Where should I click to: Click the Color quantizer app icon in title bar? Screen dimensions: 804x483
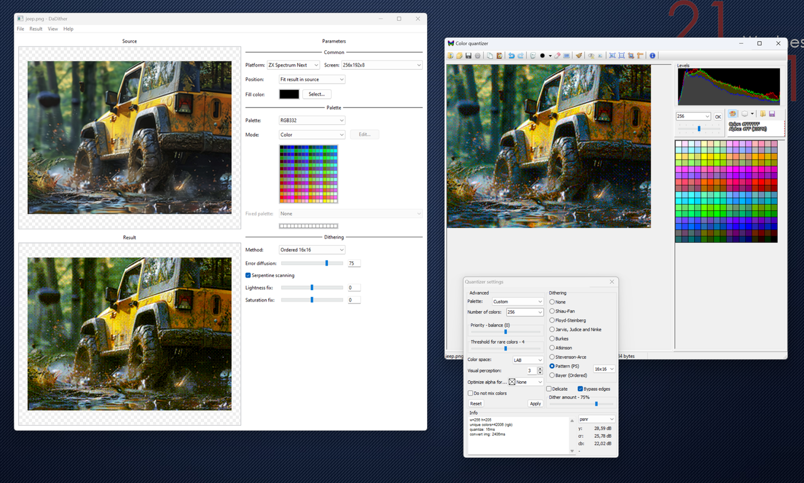click(450, 43)
